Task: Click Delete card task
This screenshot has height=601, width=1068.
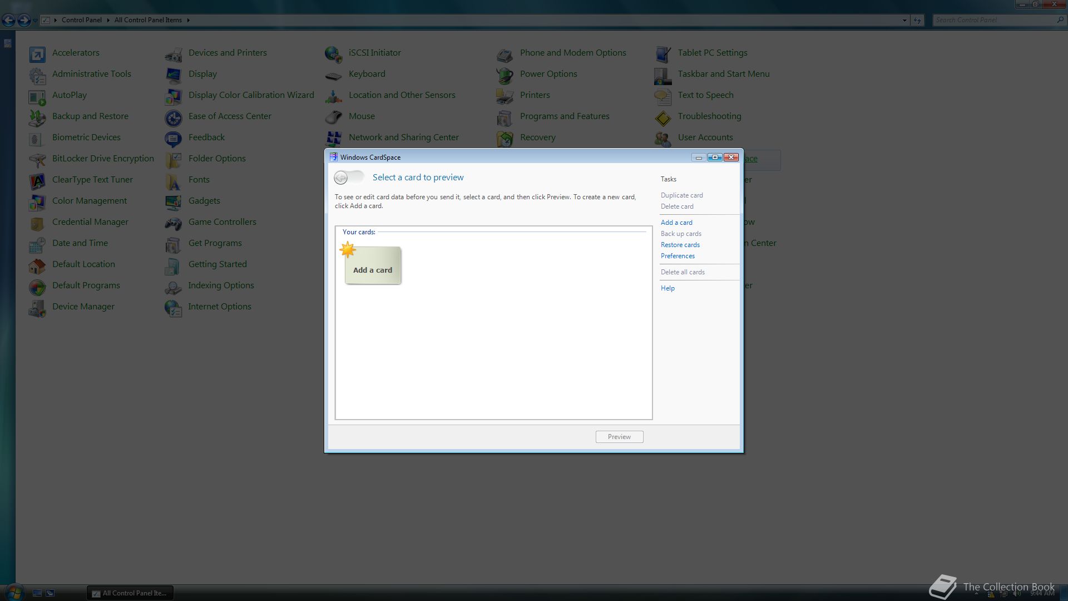Action: pyautogui.click(x=677, y=206)
